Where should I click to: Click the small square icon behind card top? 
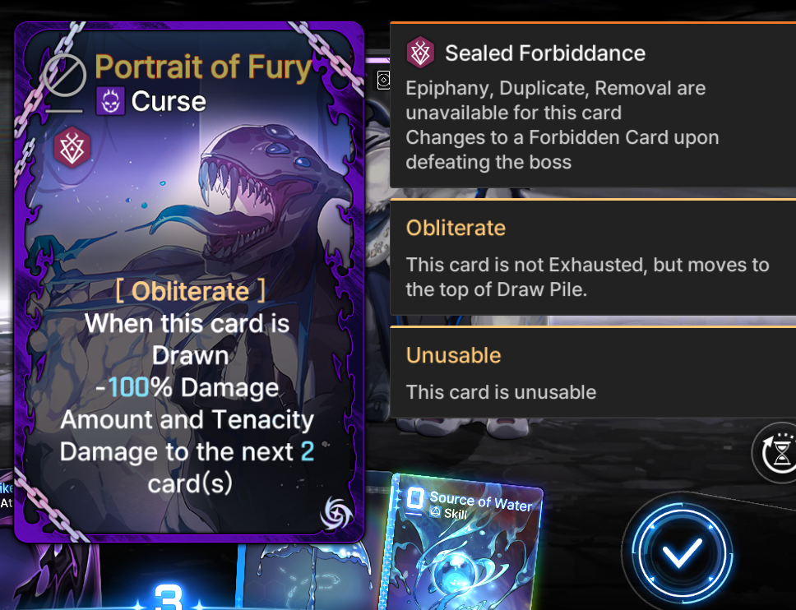tap(384, 80)
